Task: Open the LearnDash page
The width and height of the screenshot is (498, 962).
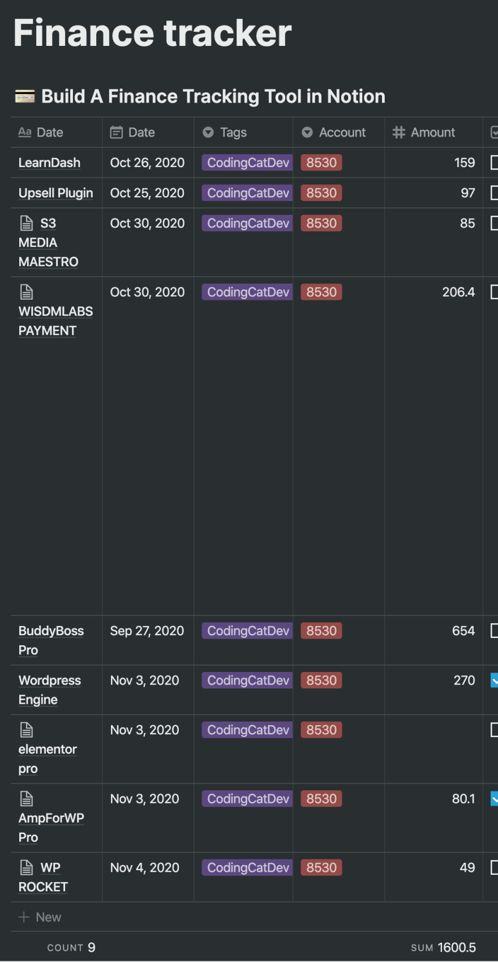Action: (x=49, y=163)
